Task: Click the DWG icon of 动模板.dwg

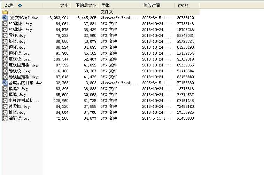Action: click(x=5, y=71)
